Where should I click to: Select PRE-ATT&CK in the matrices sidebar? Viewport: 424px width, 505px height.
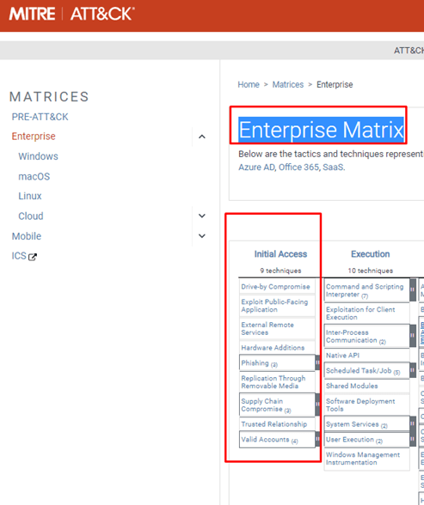[x=40, y=117]
